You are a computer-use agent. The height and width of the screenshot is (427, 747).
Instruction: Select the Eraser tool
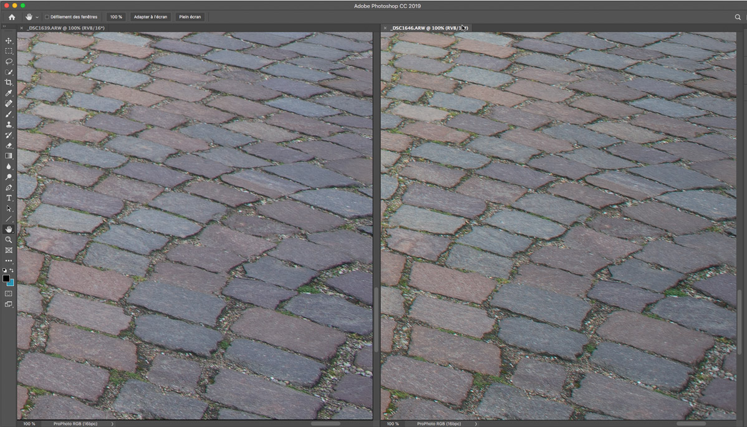(9, 145)
